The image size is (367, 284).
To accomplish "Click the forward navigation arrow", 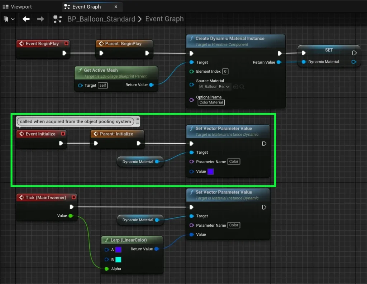I will [40, 19].
